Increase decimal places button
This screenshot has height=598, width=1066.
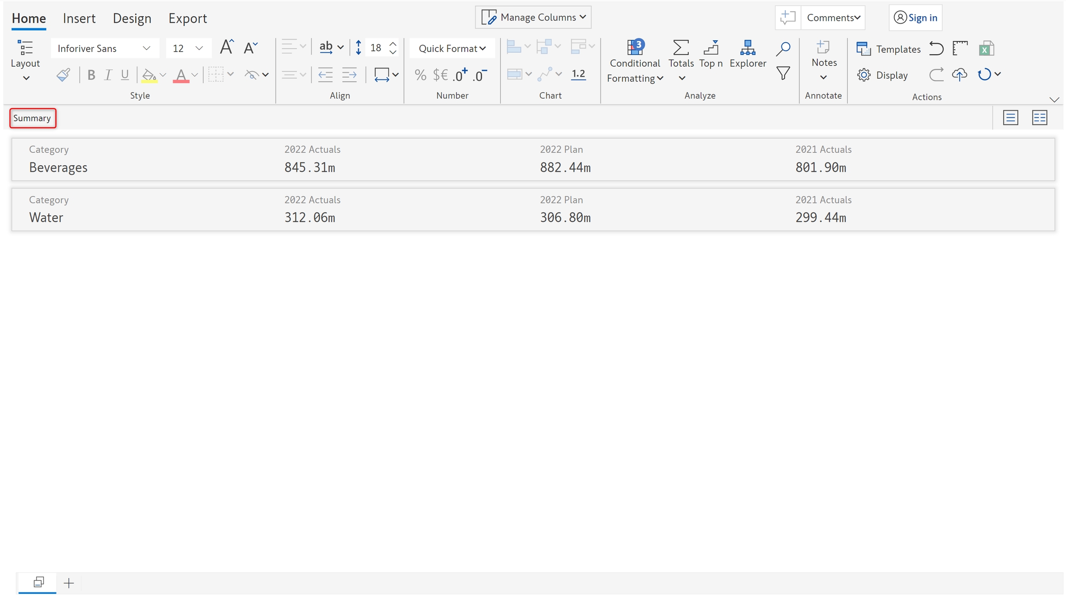pyautogui.click(x=460, y=75)
